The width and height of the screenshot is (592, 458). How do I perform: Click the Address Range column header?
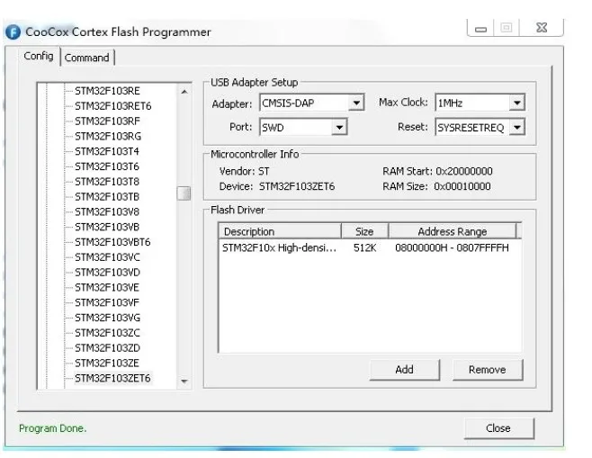pyautogui.click(x=453, y=231)
